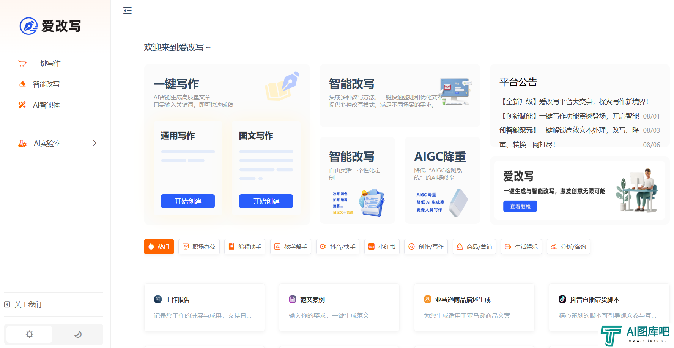Screen dimensions: 674x348
Task: Select the 小红书 category tab
Action: (382, 247)
